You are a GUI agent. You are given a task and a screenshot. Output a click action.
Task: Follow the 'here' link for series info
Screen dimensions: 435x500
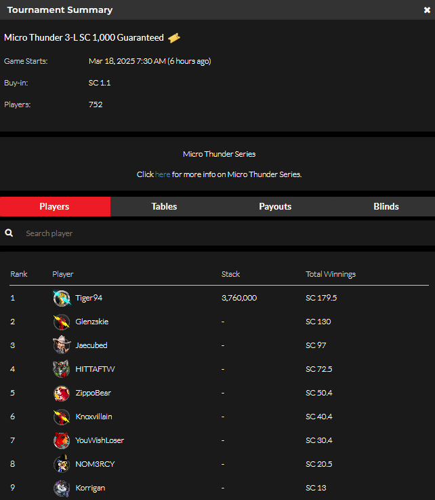(x=163, y=174)
